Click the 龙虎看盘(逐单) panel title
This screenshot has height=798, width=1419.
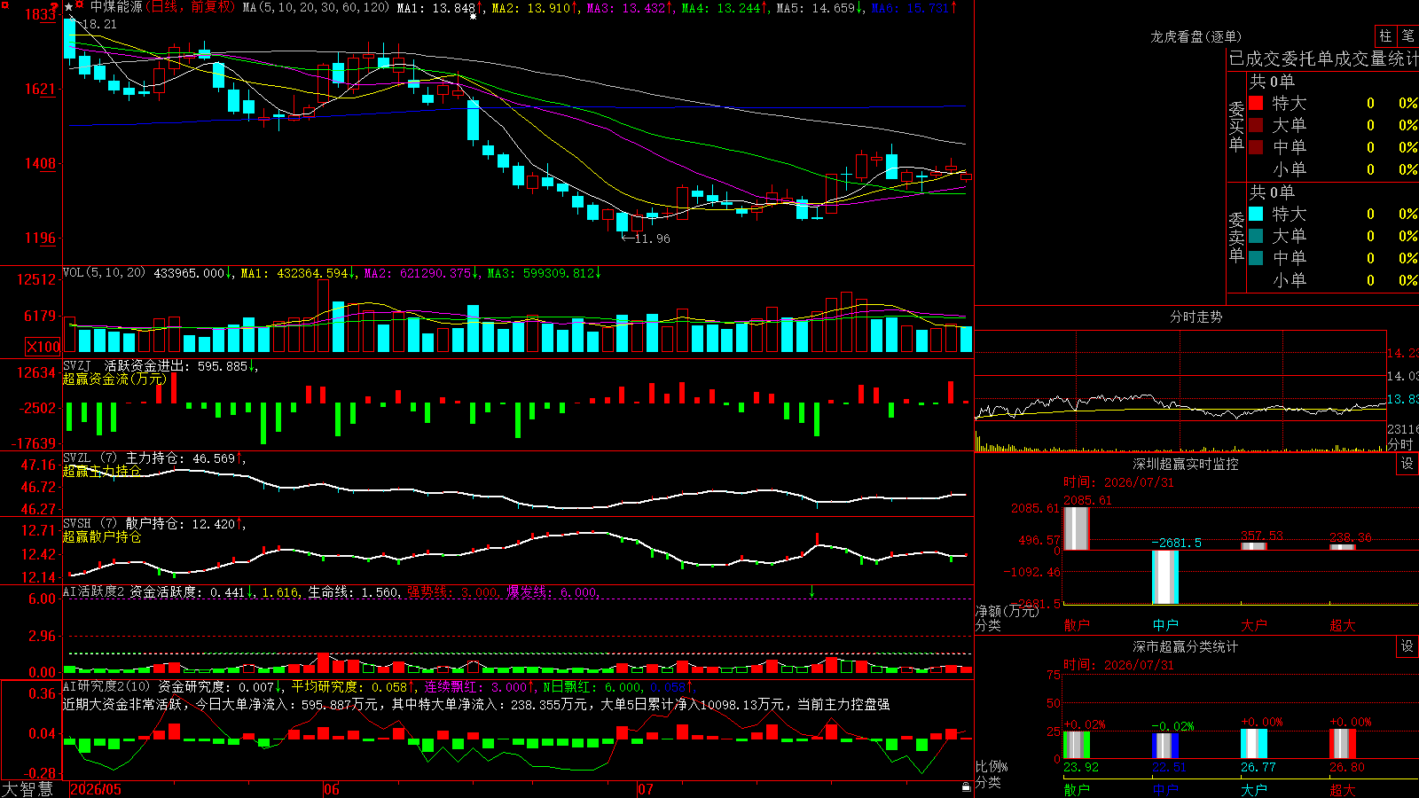[1196, 36]
